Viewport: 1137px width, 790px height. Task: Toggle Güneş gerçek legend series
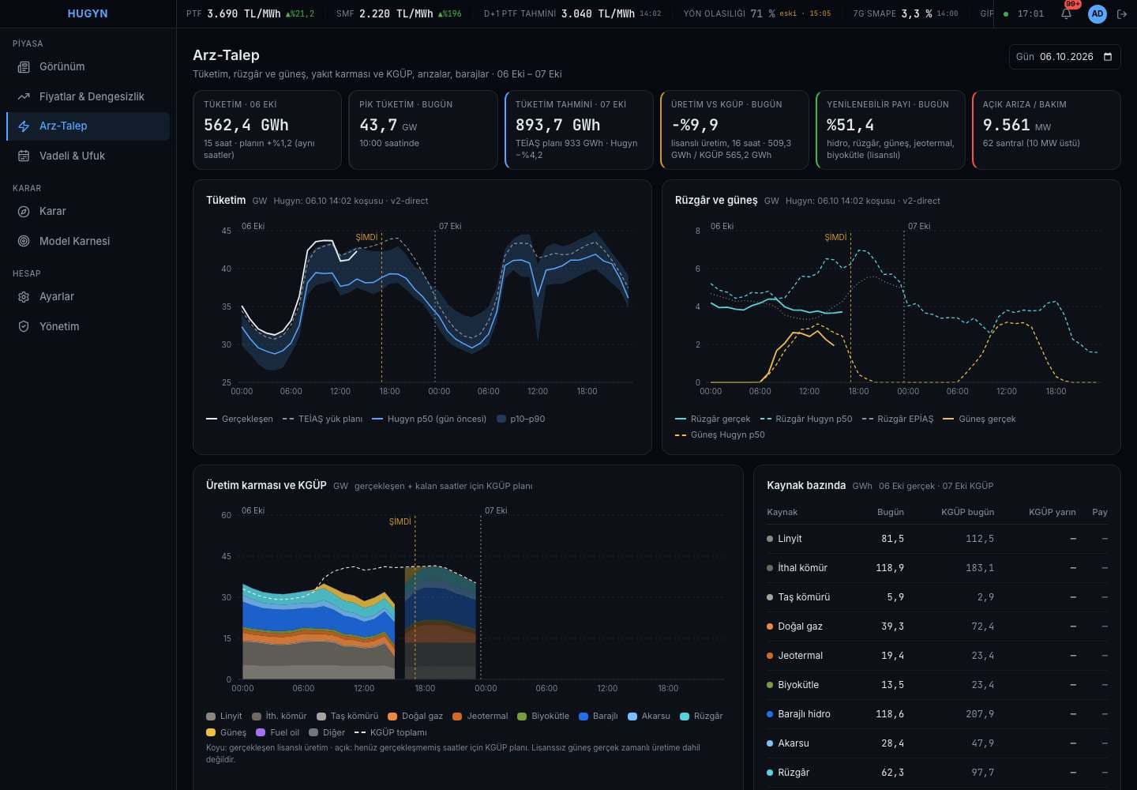(x=979, y=419)
